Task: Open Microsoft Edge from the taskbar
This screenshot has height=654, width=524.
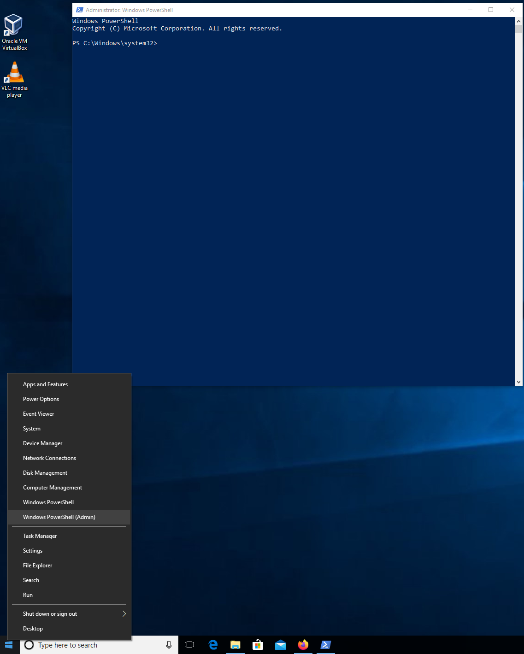Action: pyautogui.click(x=213, y=645)
